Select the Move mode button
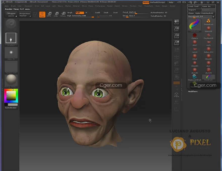 49,14
